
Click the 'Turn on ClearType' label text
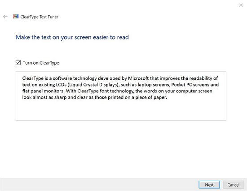click(x=41, y=63)
